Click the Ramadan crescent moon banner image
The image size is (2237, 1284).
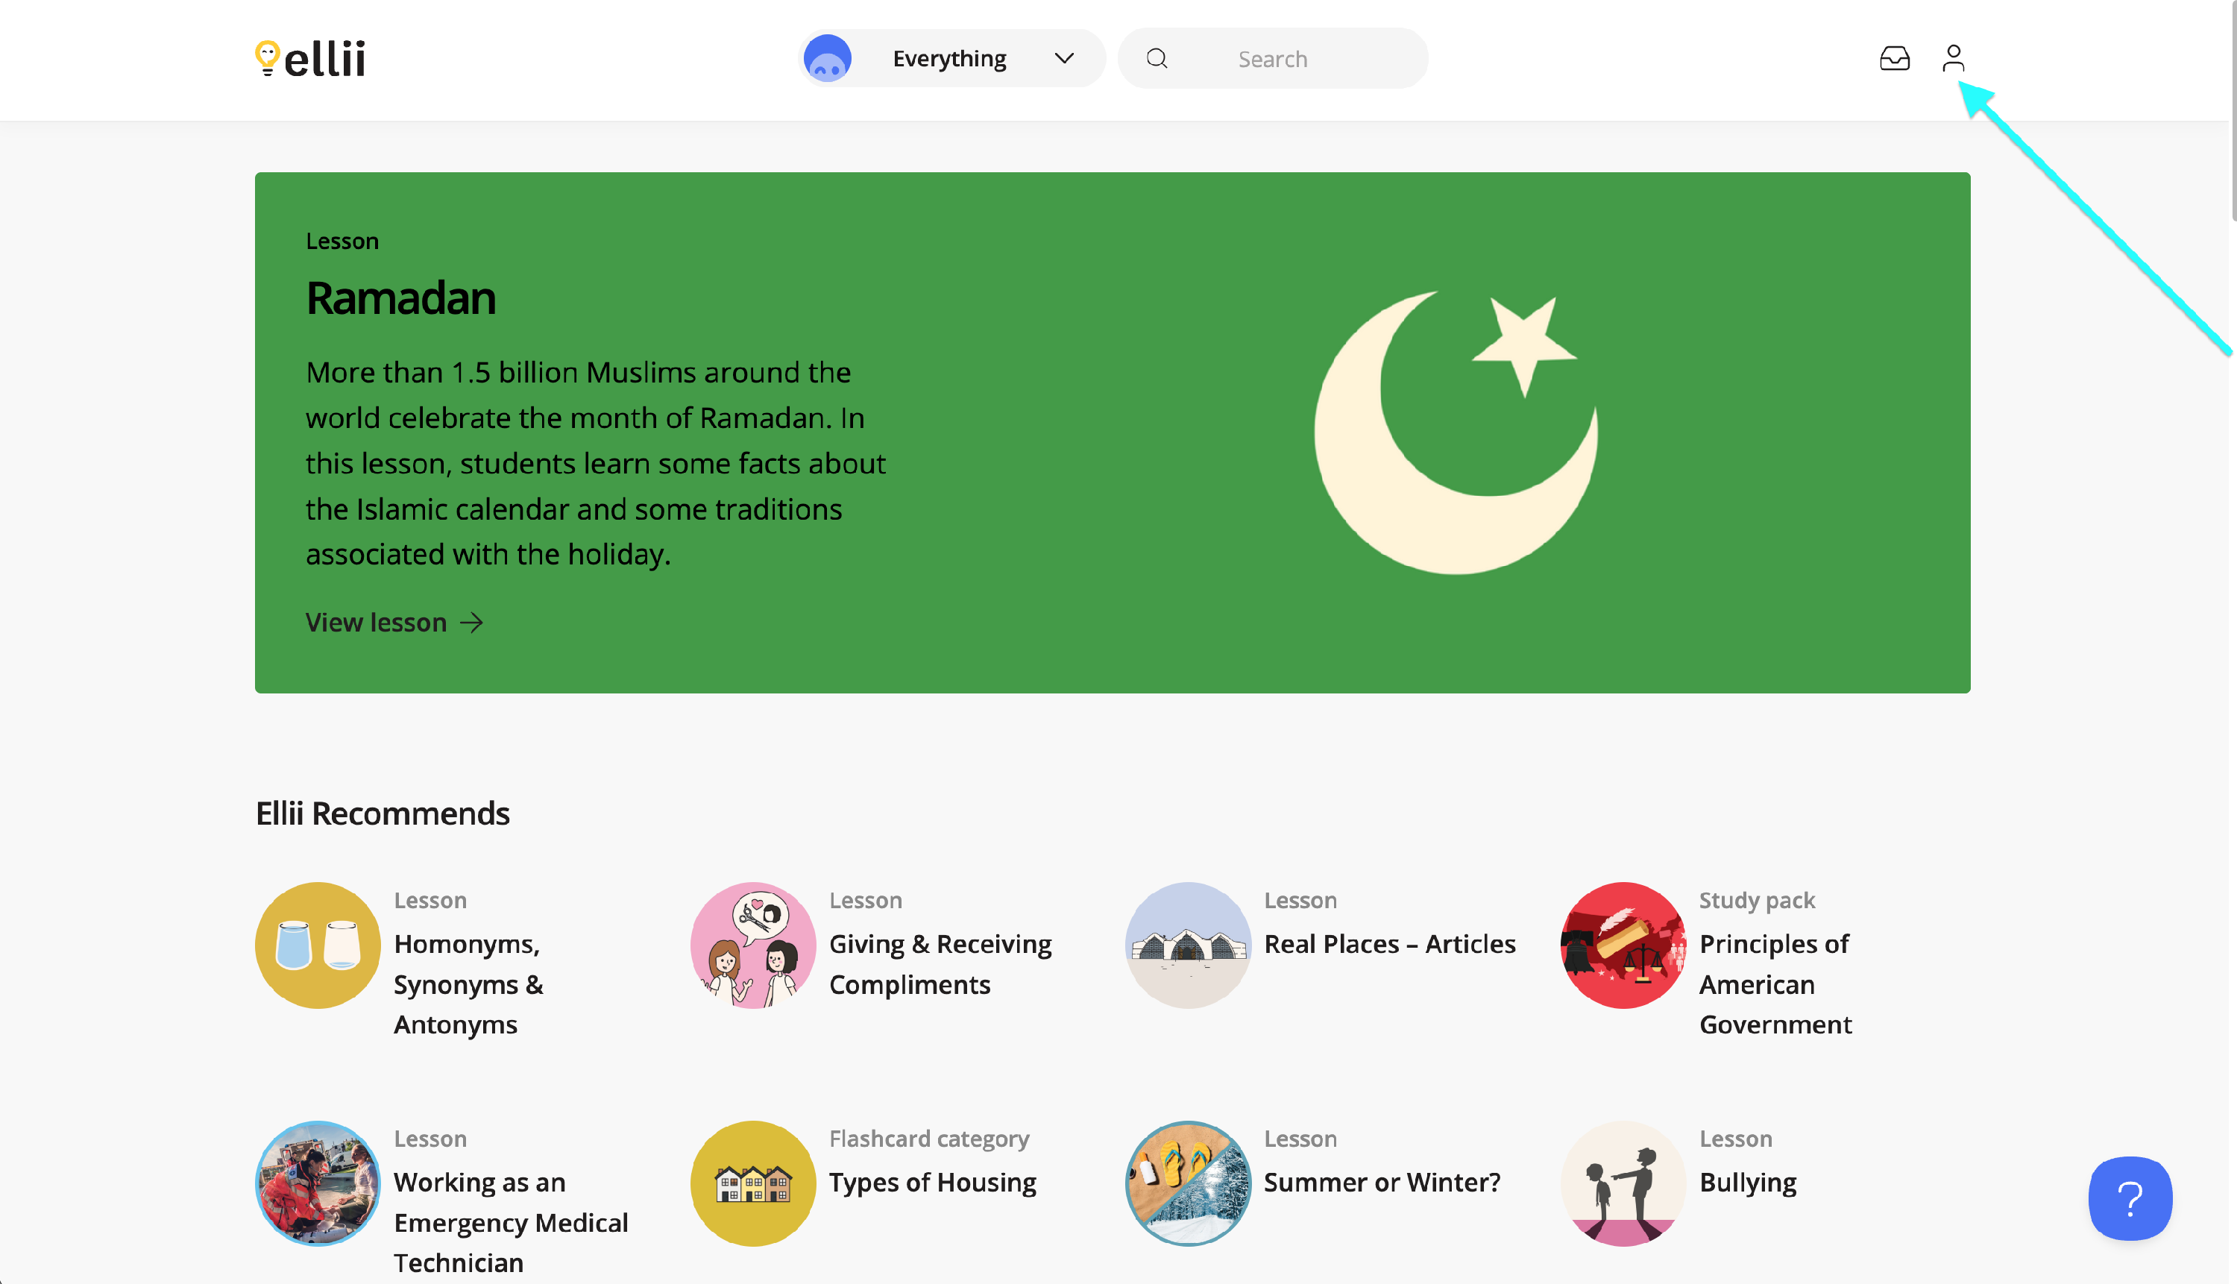tap(1455, 432)
